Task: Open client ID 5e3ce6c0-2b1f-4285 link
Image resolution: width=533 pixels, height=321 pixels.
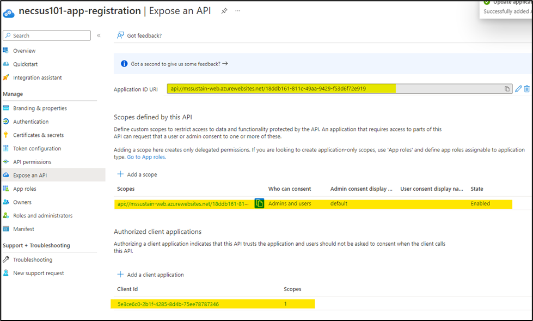Action: [168, 304]
